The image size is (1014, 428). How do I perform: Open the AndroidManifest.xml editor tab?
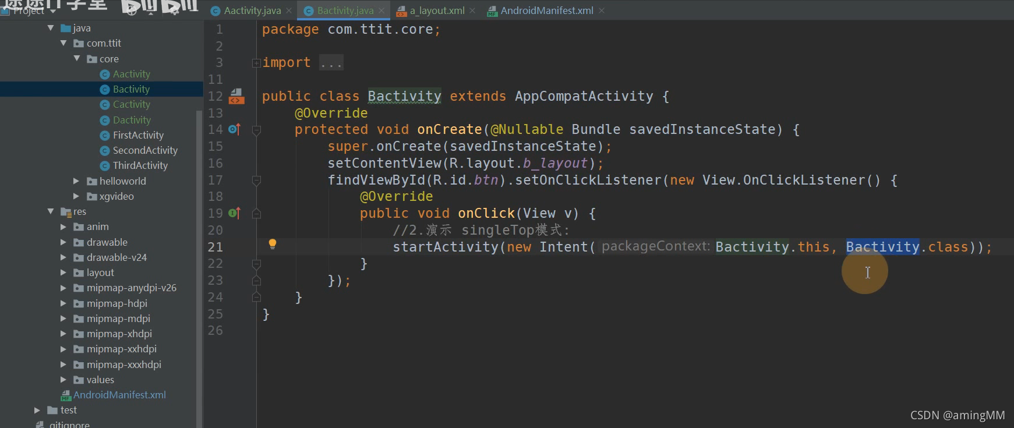coord(547,10)
